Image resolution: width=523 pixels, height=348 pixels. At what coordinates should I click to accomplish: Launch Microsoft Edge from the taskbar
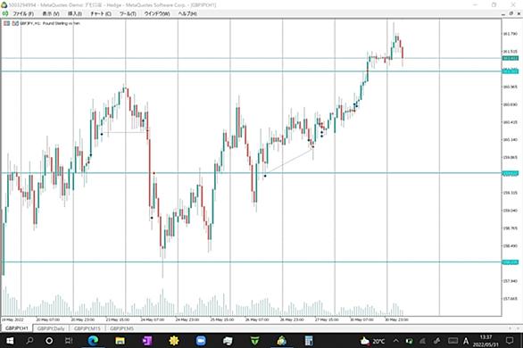94,341
